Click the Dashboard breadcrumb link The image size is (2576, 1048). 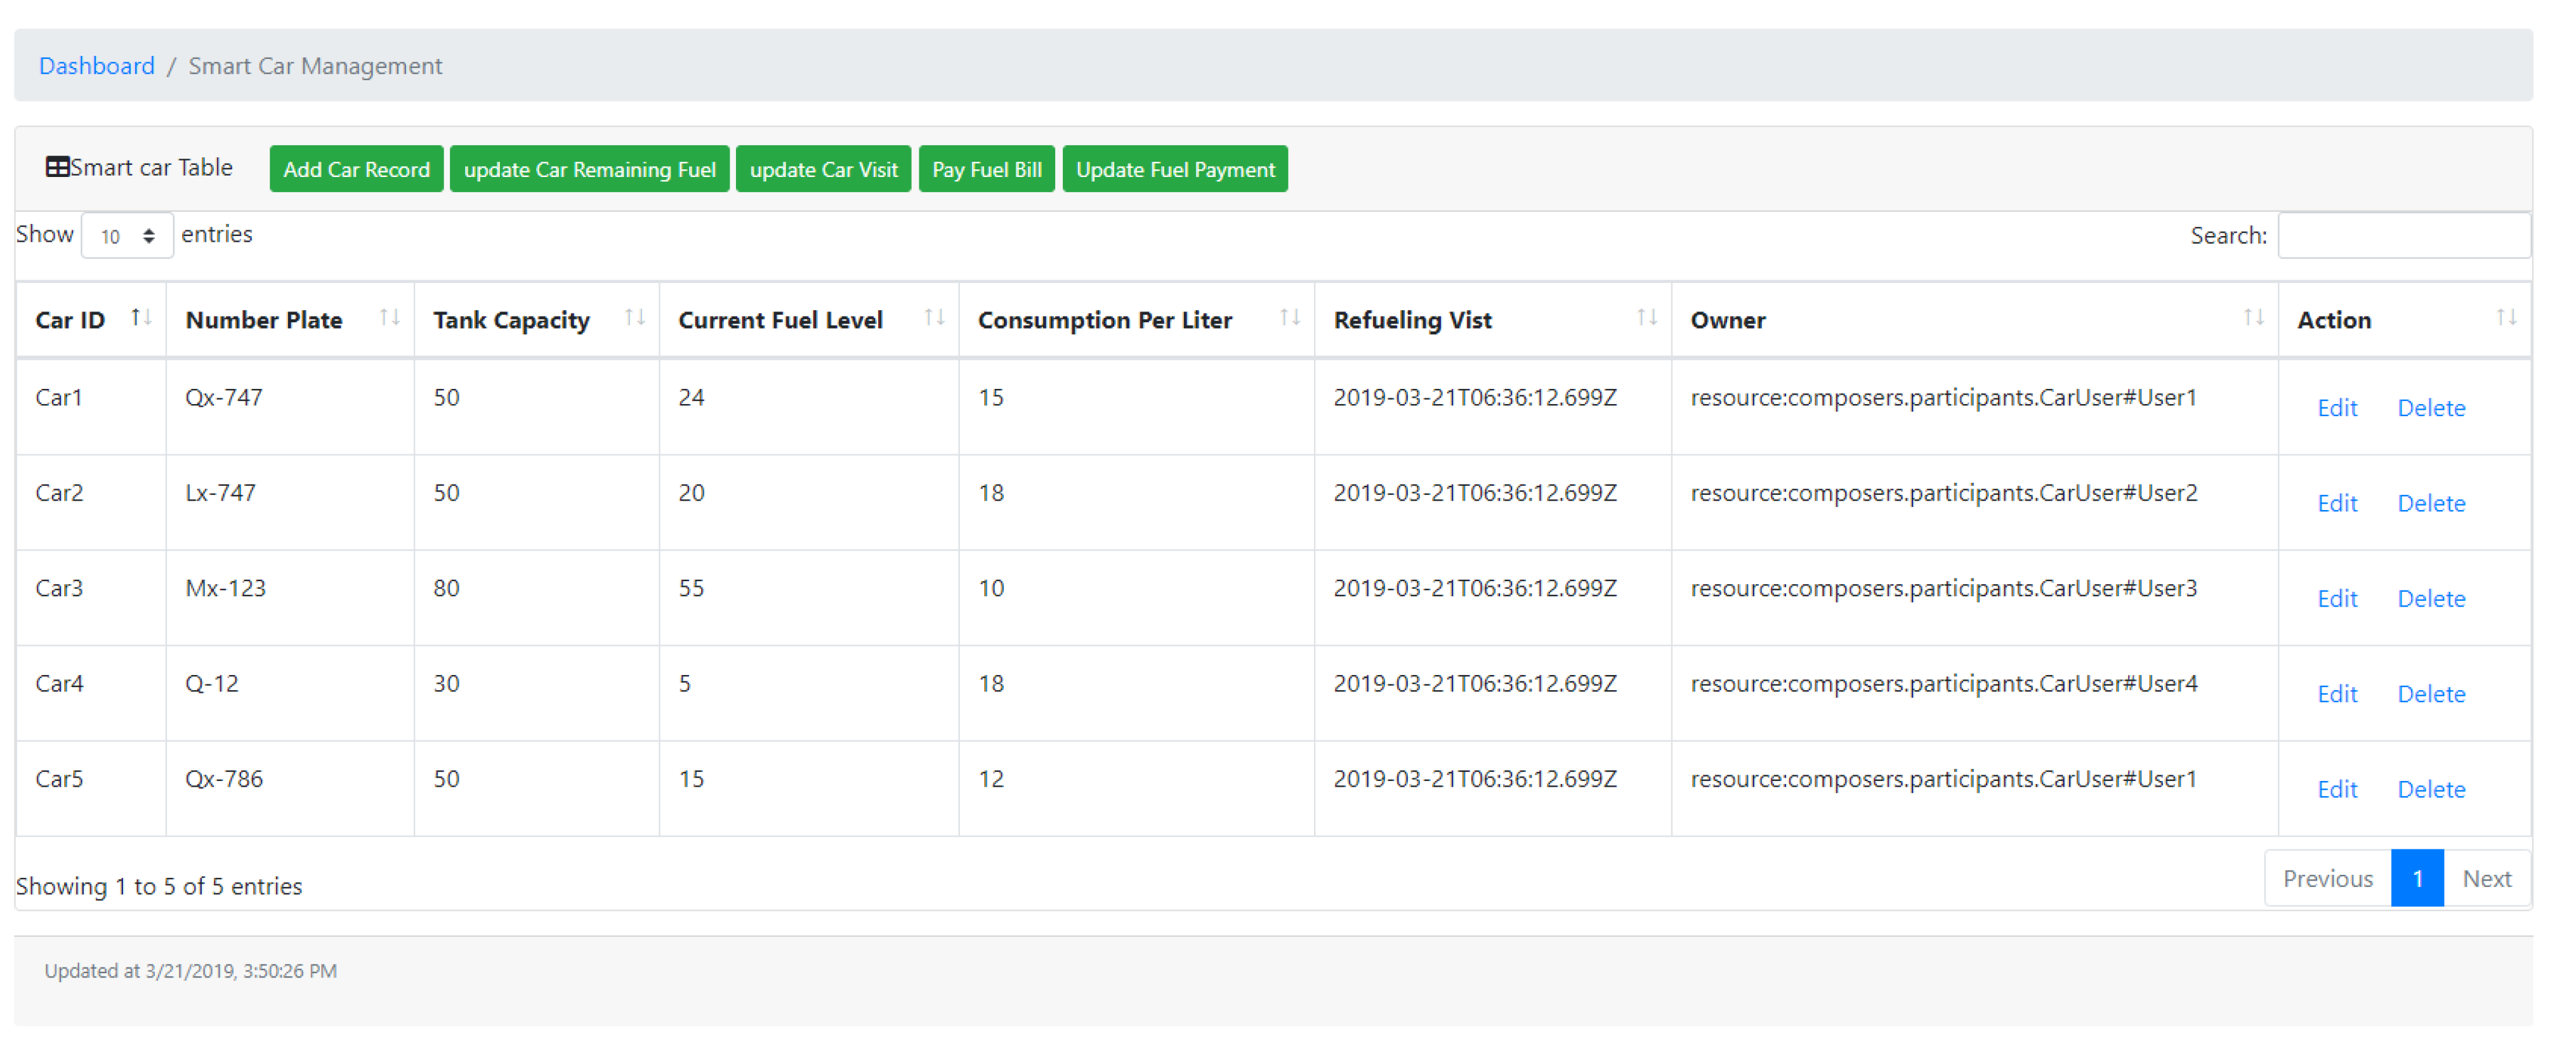[x=96, y=66]
